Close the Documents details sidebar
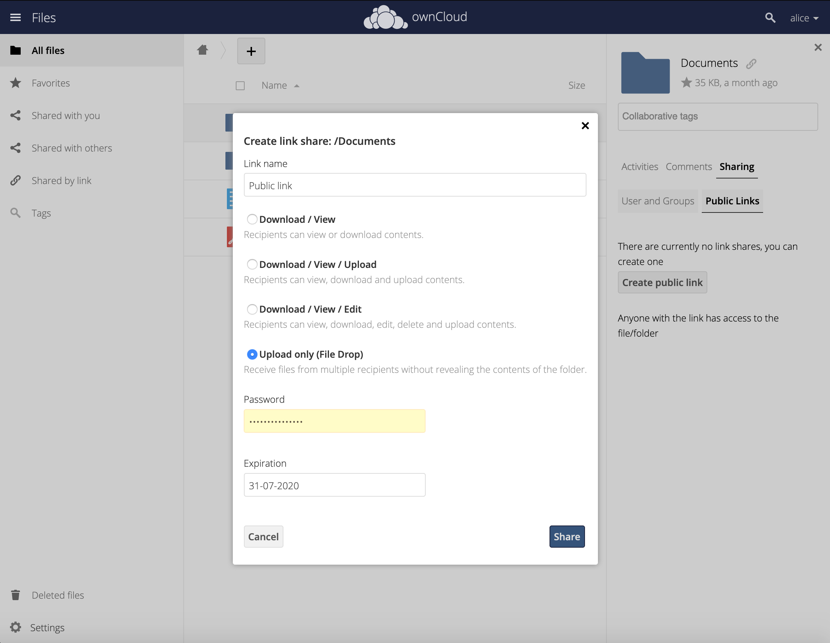This screenshot has height=643, width=830. tap(818, 47)
